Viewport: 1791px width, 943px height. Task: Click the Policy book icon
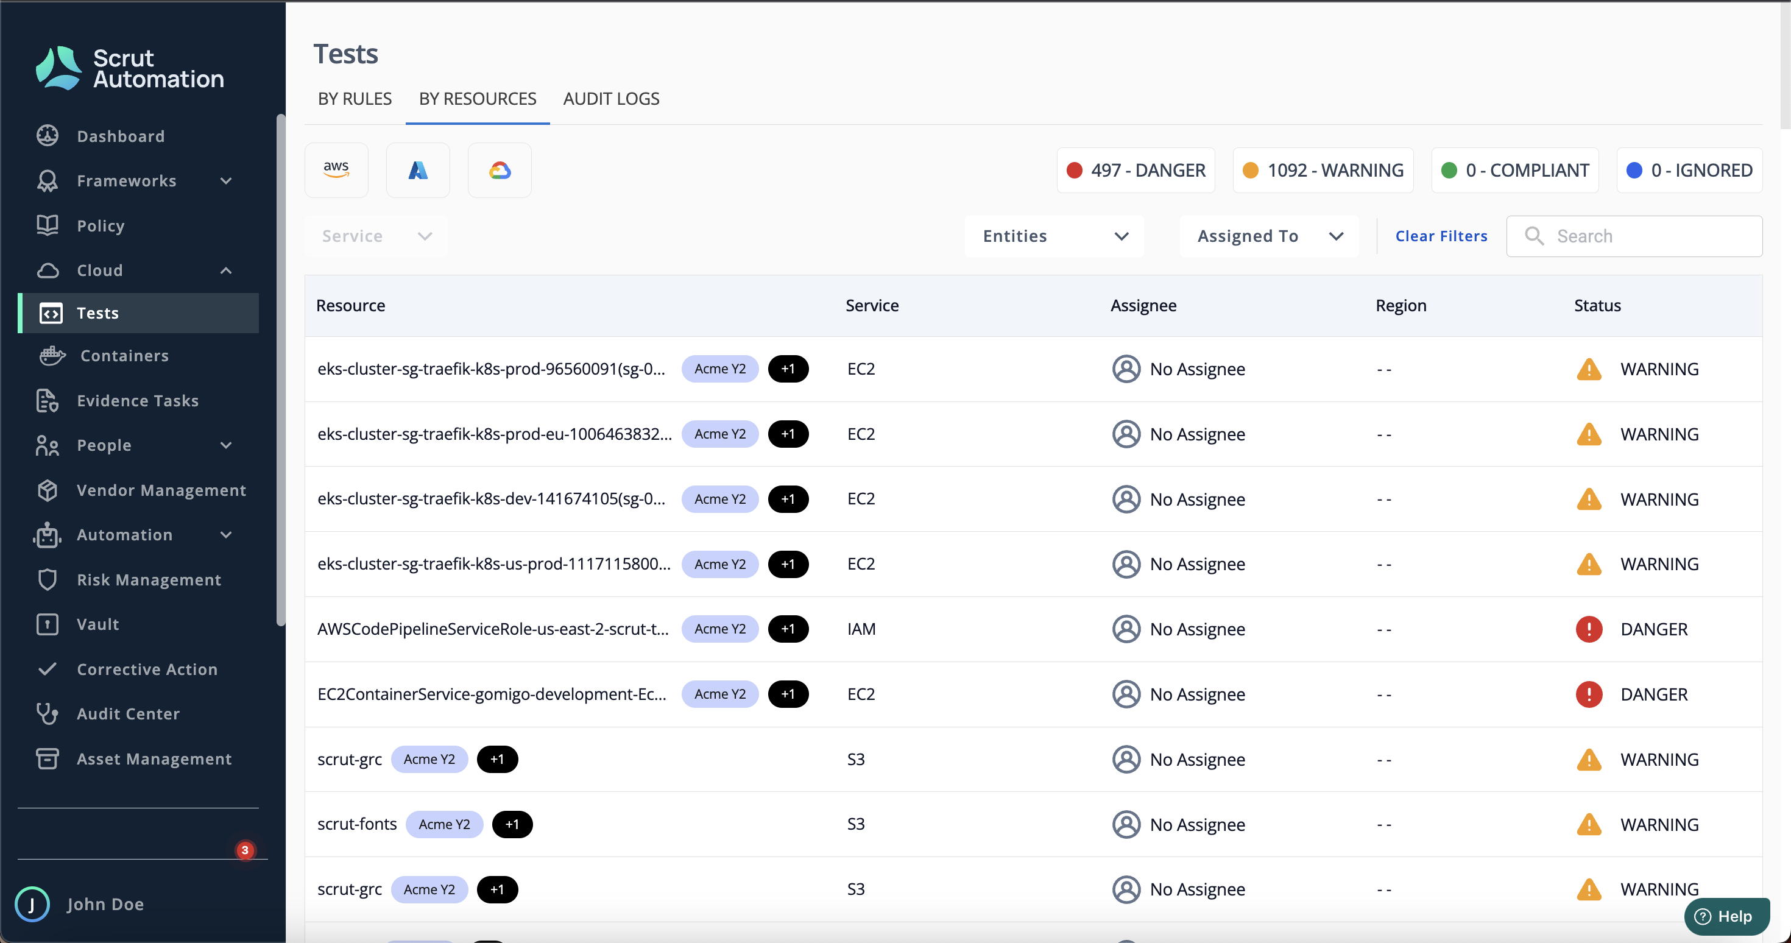click(48, 225)
